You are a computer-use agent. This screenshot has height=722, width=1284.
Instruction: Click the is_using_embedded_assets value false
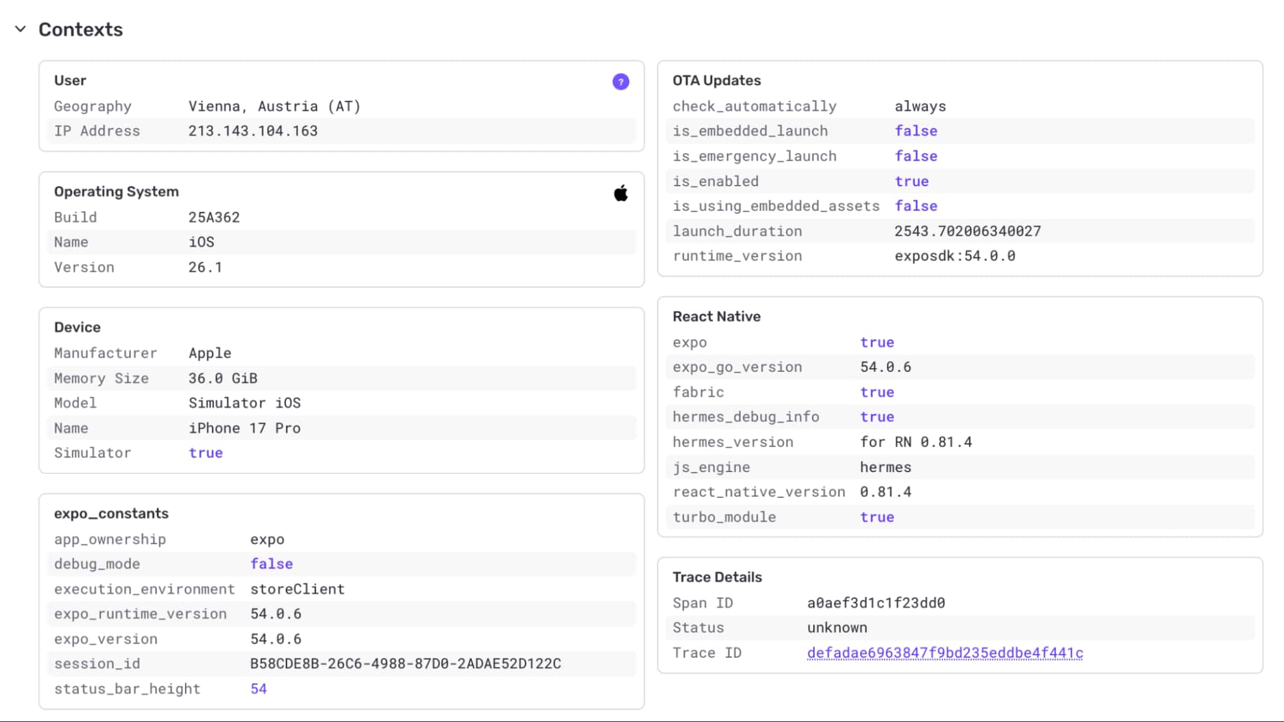916,206
